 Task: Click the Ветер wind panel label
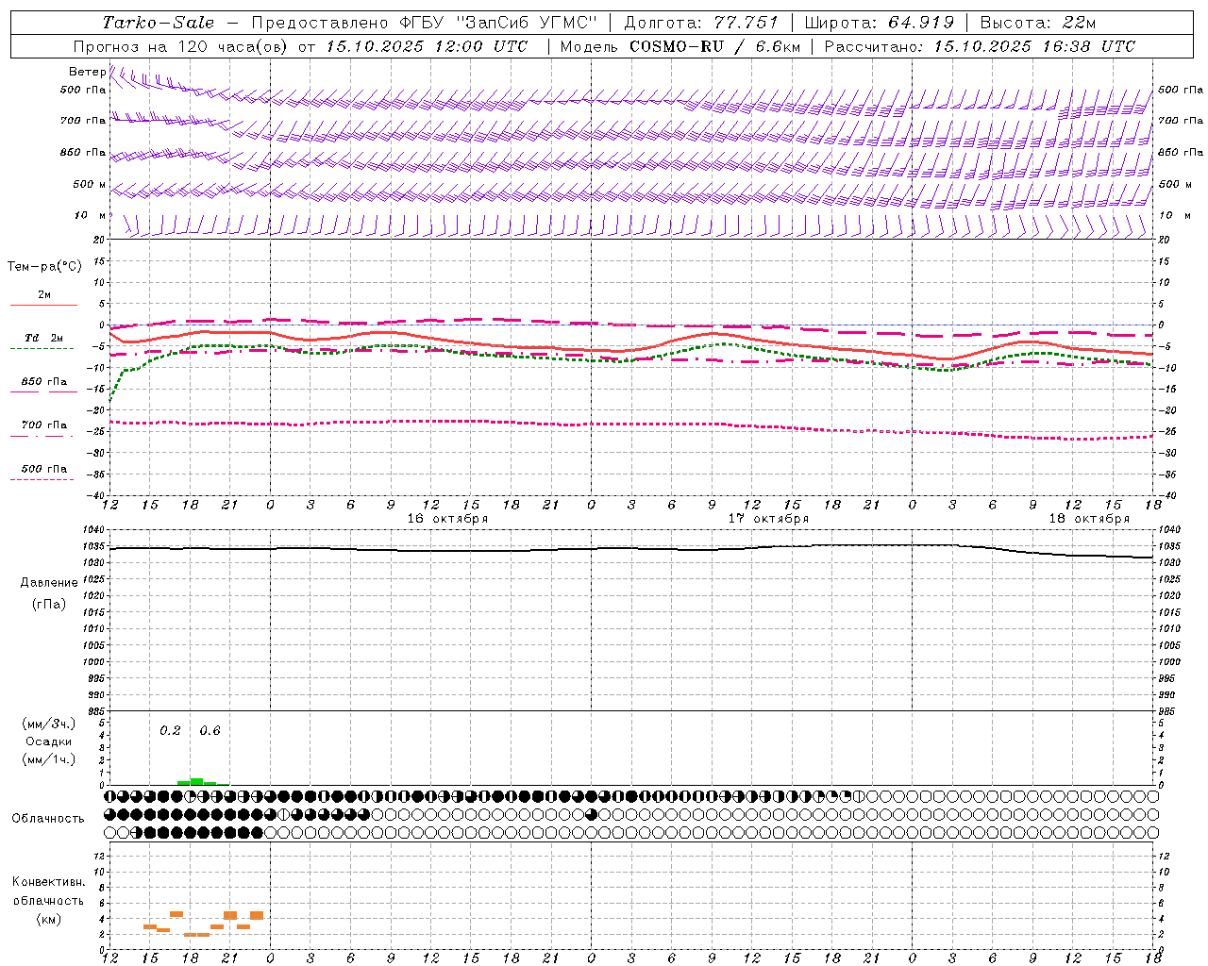pyautogui.click(x=87, y=72)
